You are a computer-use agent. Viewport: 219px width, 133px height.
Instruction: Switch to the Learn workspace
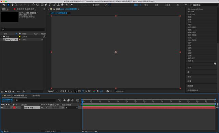pos(146,5)
